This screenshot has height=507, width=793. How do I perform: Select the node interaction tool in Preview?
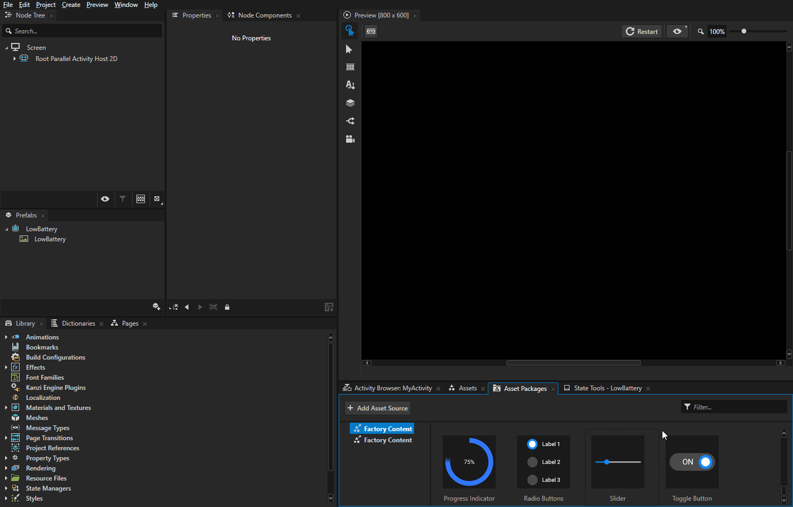tap(350, 31)
